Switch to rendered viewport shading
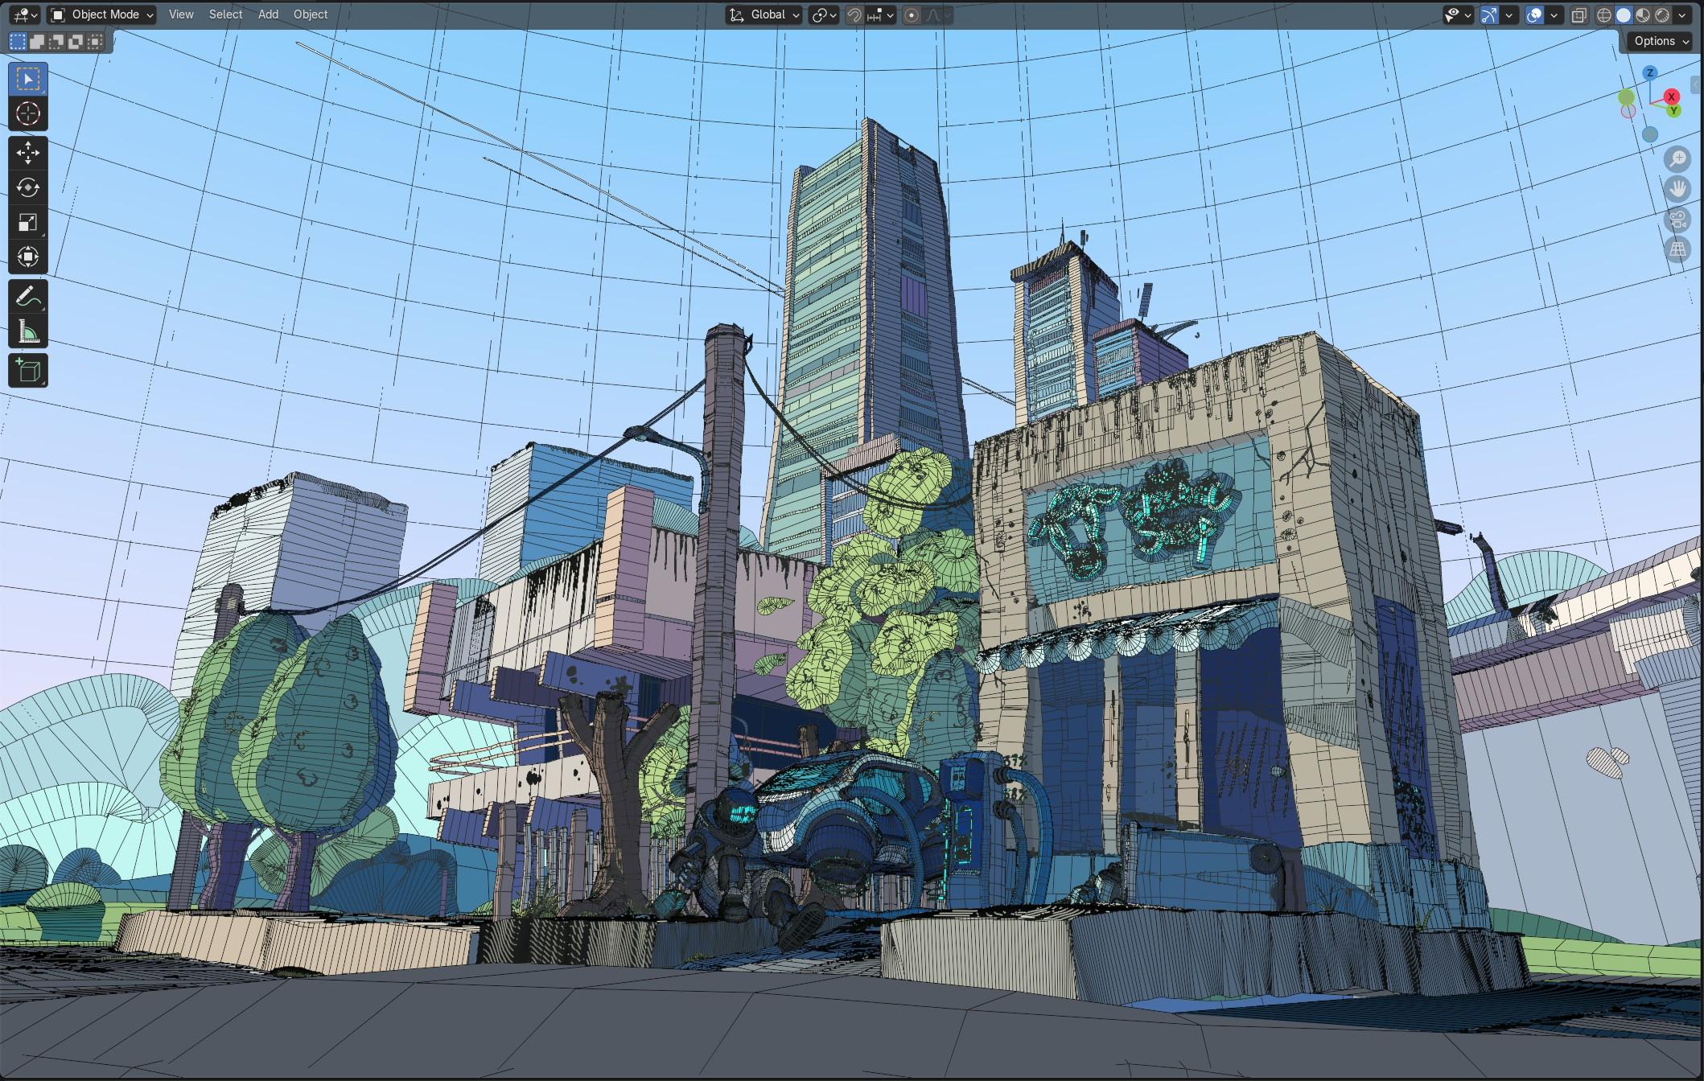The width and height of the screenshot is (1704, 1081). coord(1662,14)
